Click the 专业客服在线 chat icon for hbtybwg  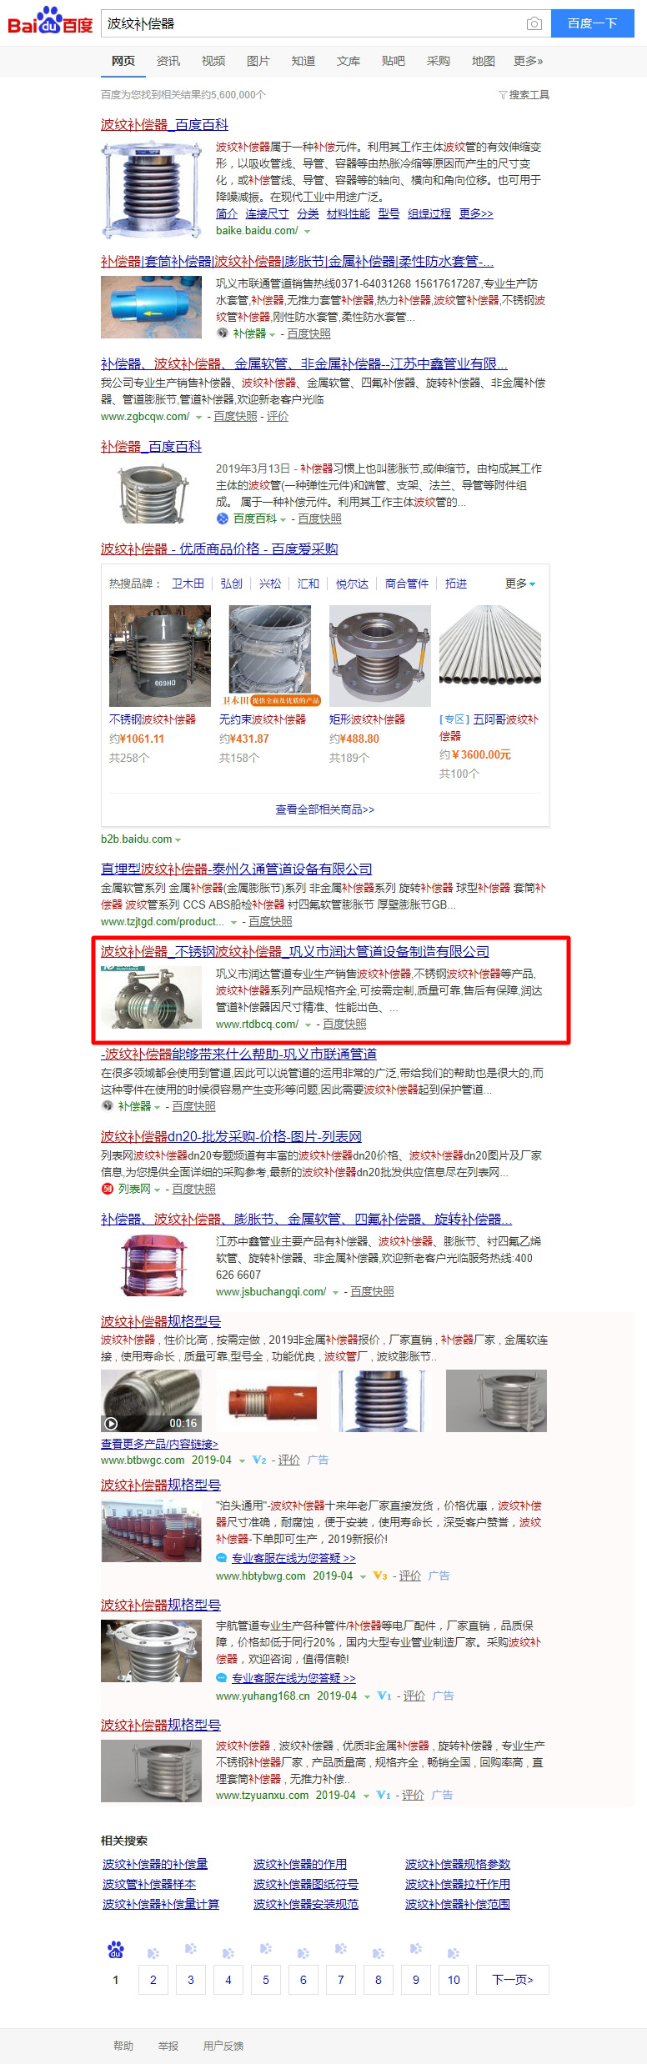(222, 1558)
